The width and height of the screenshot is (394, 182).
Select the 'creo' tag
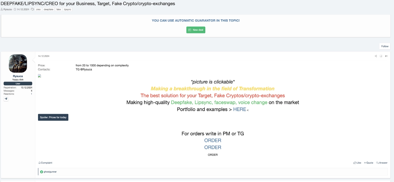(x=38, y=9)
